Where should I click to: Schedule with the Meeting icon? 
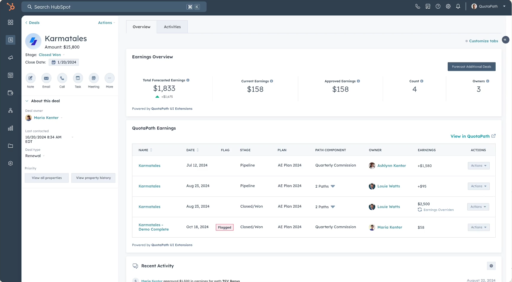(93, 78)
